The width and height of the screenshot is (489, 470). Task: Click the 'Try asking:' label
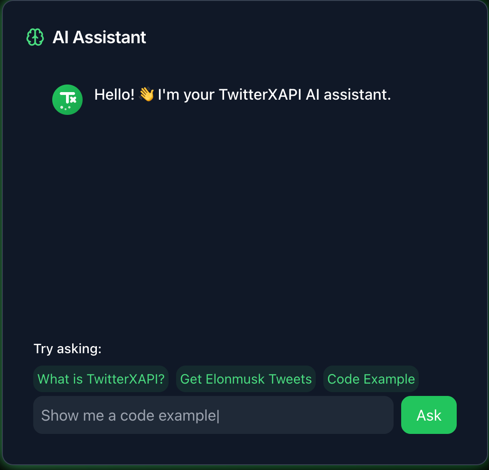67,348
